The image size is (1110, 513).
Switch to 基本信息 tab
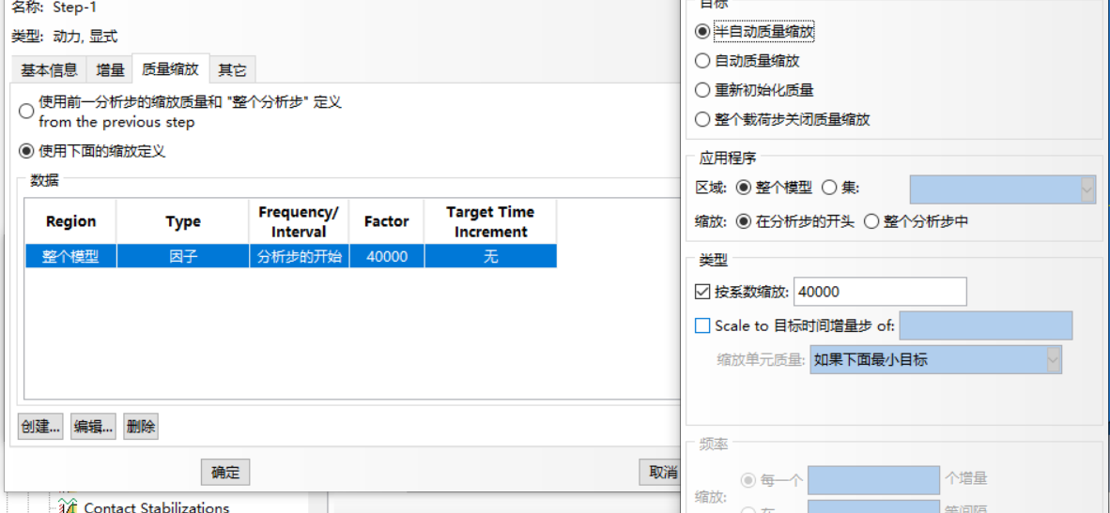49,69
